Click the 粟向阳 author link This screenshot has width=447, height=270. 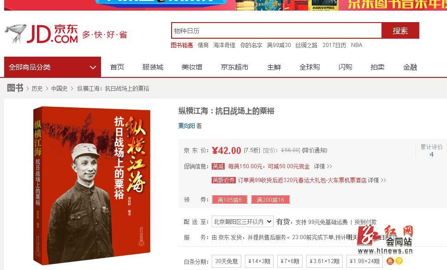(x=186, y=126)
